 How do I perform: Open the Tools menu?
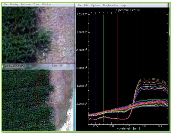[x=36, y=5]
